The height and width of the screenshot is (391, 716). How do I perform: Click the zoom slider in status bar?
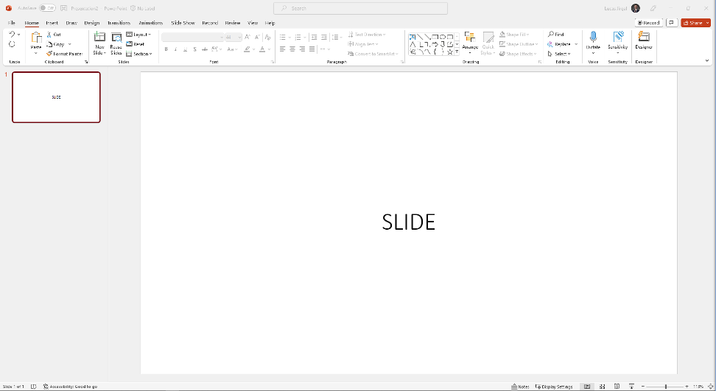click(x=665, y=386)
